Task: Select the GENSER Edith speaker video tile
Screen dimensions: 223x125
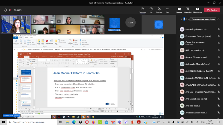Action: pos(16,25)
